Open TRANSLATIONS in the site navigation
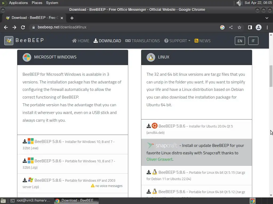 142,41
